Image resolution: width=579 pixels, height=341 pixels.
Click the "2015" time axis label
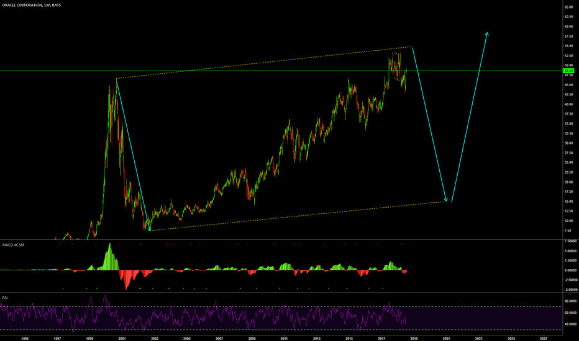(349, 338)
